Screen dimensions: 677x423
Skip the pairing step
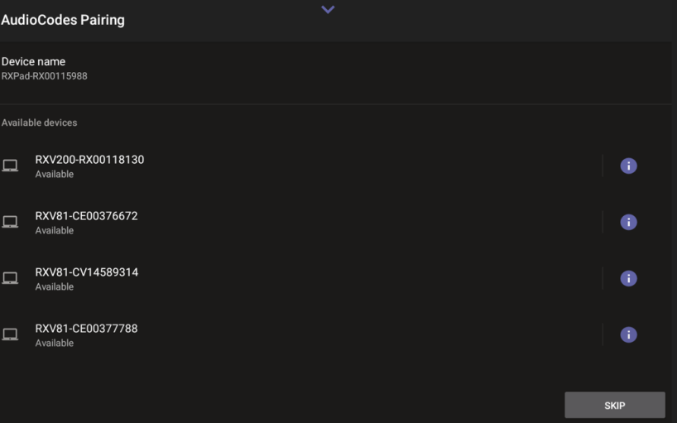pyautogui.click(x=614, y=405)
